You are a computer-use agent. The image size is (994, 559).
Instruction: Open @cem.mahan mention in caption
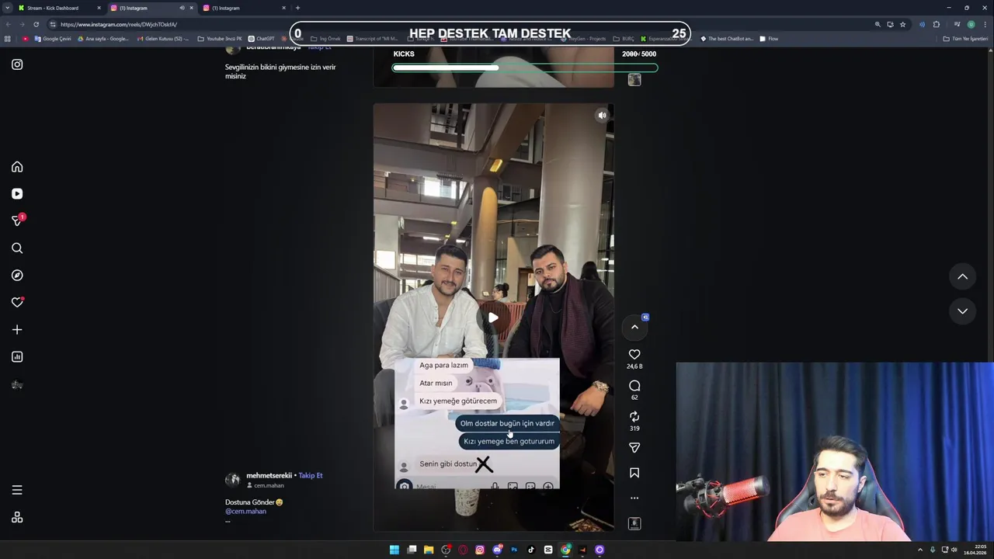click(x=245, y=511)
